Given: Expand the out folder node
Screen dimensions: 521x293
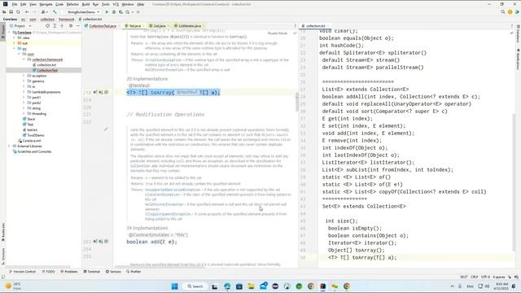Looking at the screenshot, I should (x=15, y=43).
